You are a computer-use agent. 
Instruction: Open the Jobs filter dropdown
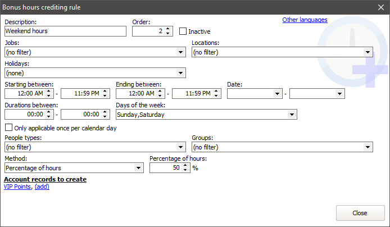click(180, 52)
